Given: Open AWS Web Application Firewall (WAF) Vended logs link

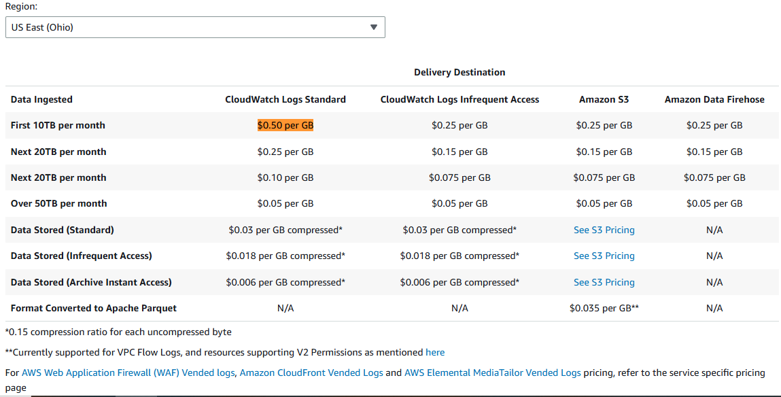Looking at the screenshot, I should [128, 373].
